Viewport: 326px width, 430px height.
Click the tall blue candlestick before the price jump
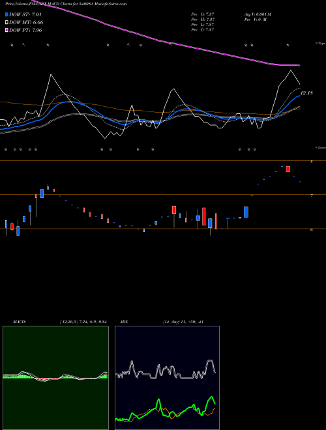coord(246,212)
